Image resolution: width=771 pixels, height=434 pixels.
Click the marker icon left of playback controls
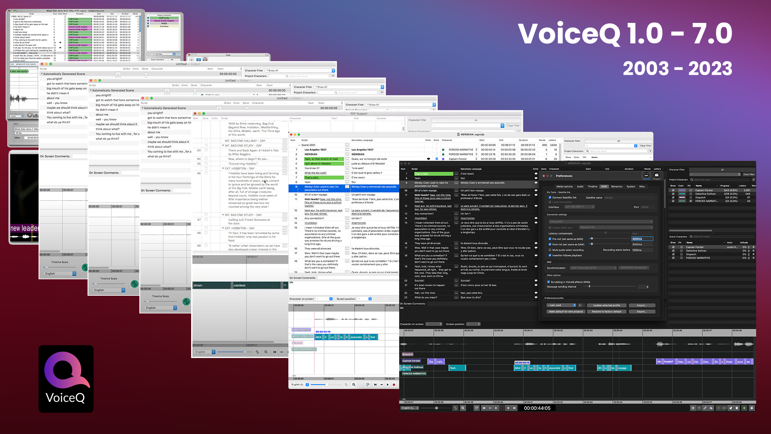pyautogui.click(x=476, y=408)
